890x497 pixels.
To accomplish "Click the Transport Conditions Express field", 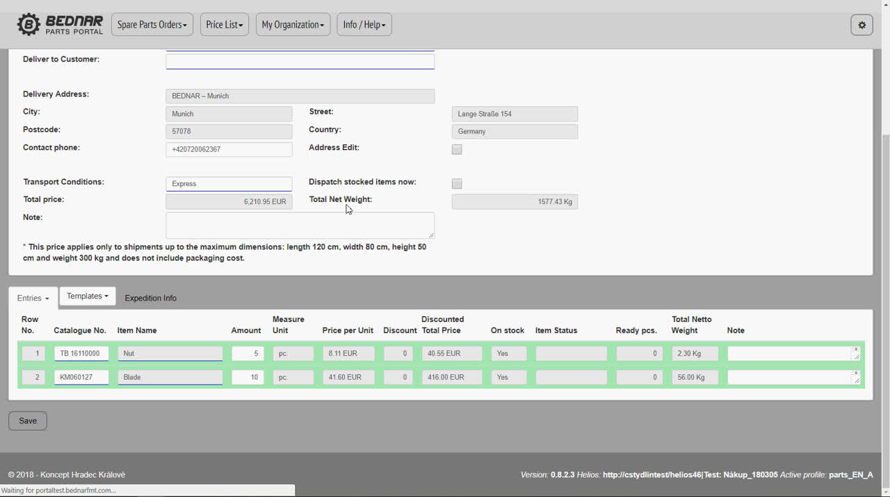I will click(229, 184).
